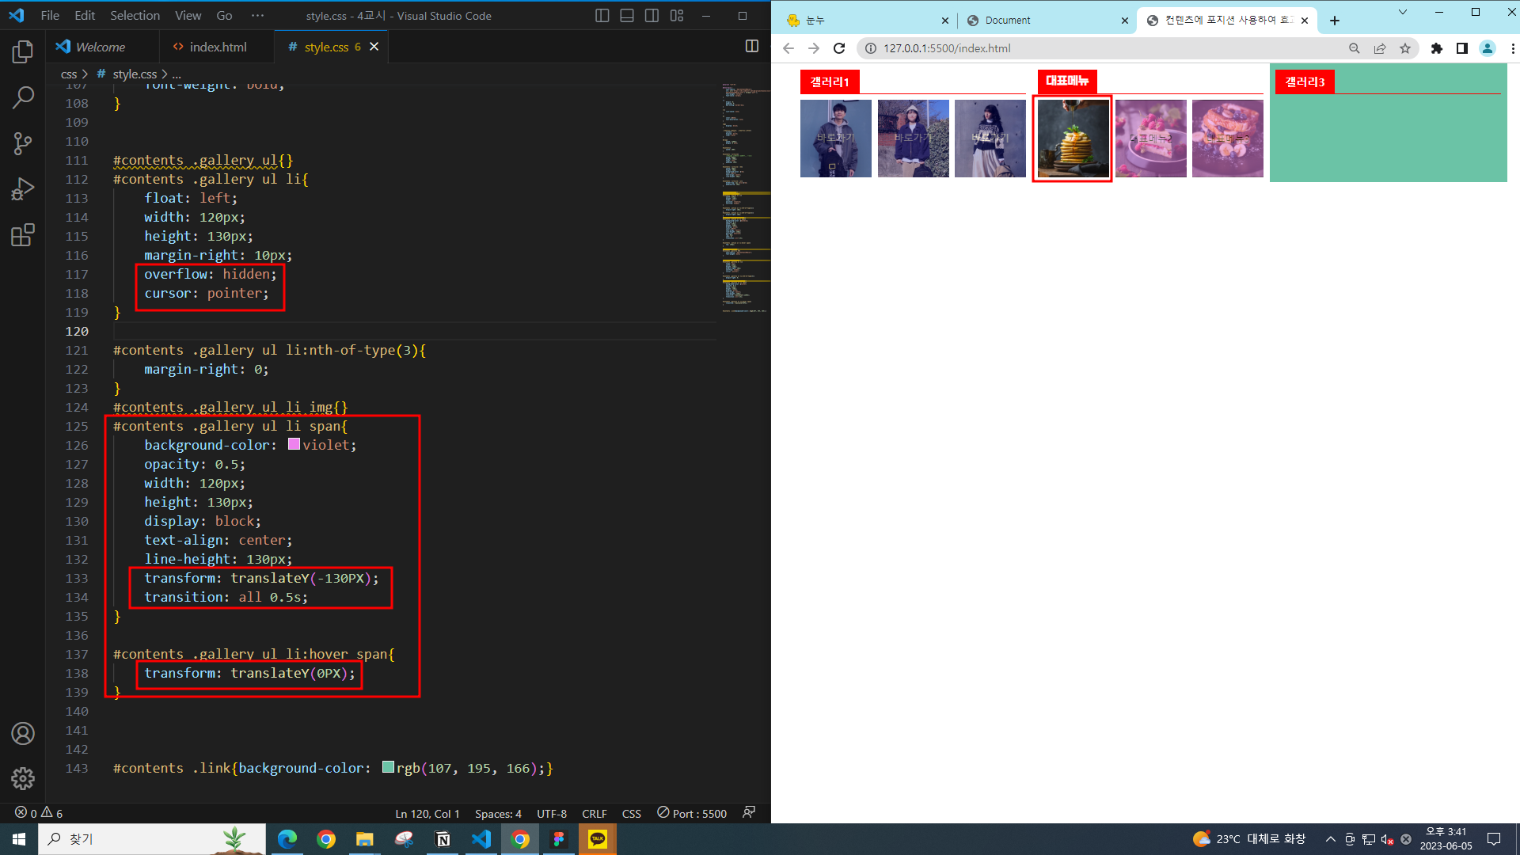The height and width of the screenshot is (855, 1520).
Task: Open the Manage gear settings icon
Action: coord(23,778)
